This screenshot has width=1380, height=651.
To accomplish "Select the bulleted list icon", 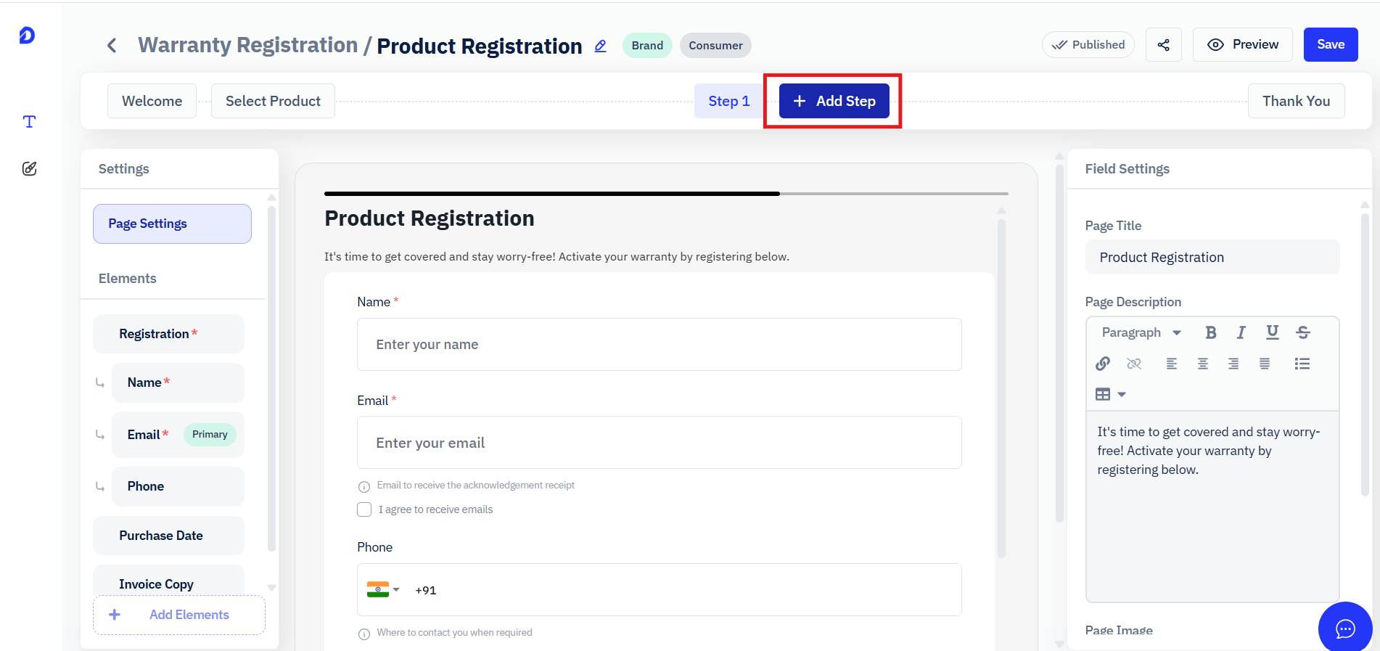I will pyautogui.click(x=1302, y=364).
